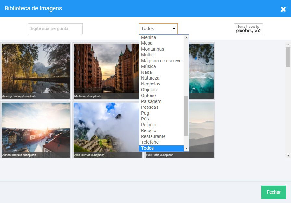
Task: Select the aerial beach coastline photo
Action: (201, 71)
